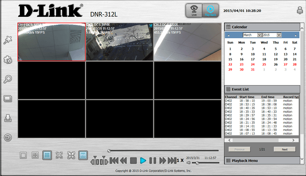Click the playback timeline slider handle
The width and height of the screenshot is (306, 176).
(x=109, y=151)
